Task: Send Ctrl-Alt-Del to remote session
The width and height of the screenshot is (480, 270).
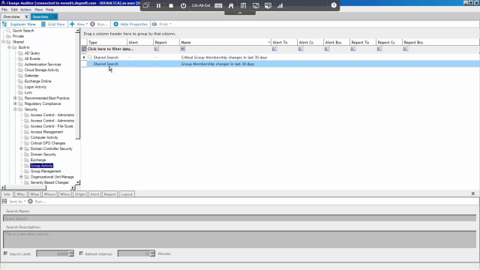Action: (201, 5)
